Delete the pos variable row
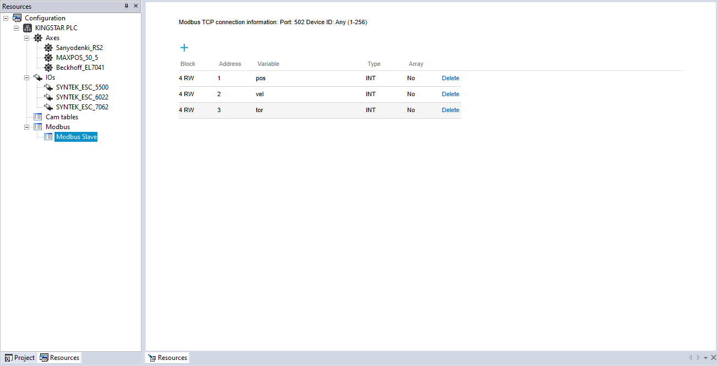This screenshot has height=366, width=718. tap(450, 78)
